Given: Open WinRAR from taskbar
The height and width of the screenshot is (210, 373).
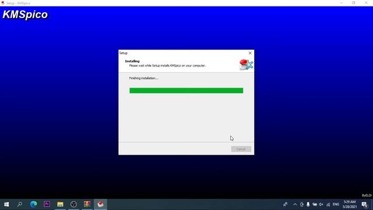Looking at the screenshot, I should click(x=87, y=204).
